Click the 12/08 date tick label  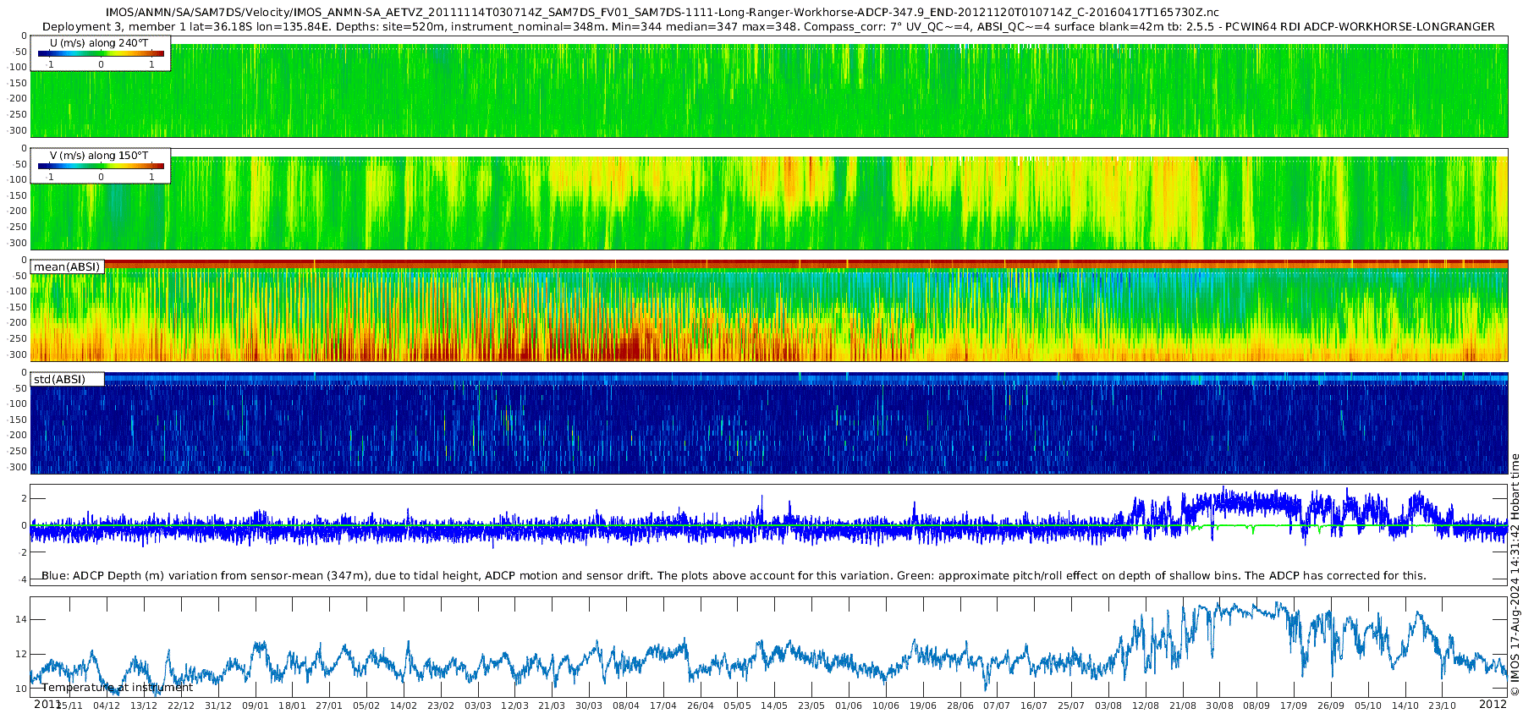[1146, 705]
